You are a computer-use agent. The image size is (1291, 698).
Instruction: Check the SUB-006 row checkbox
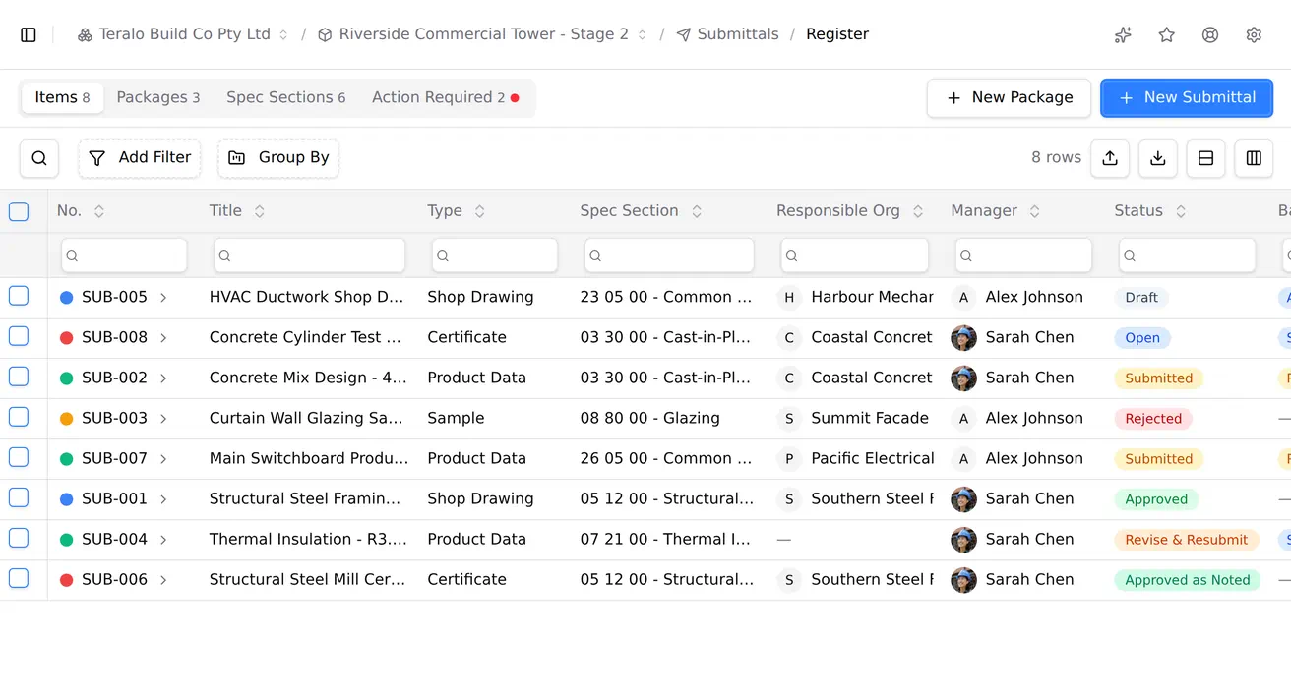19,578
